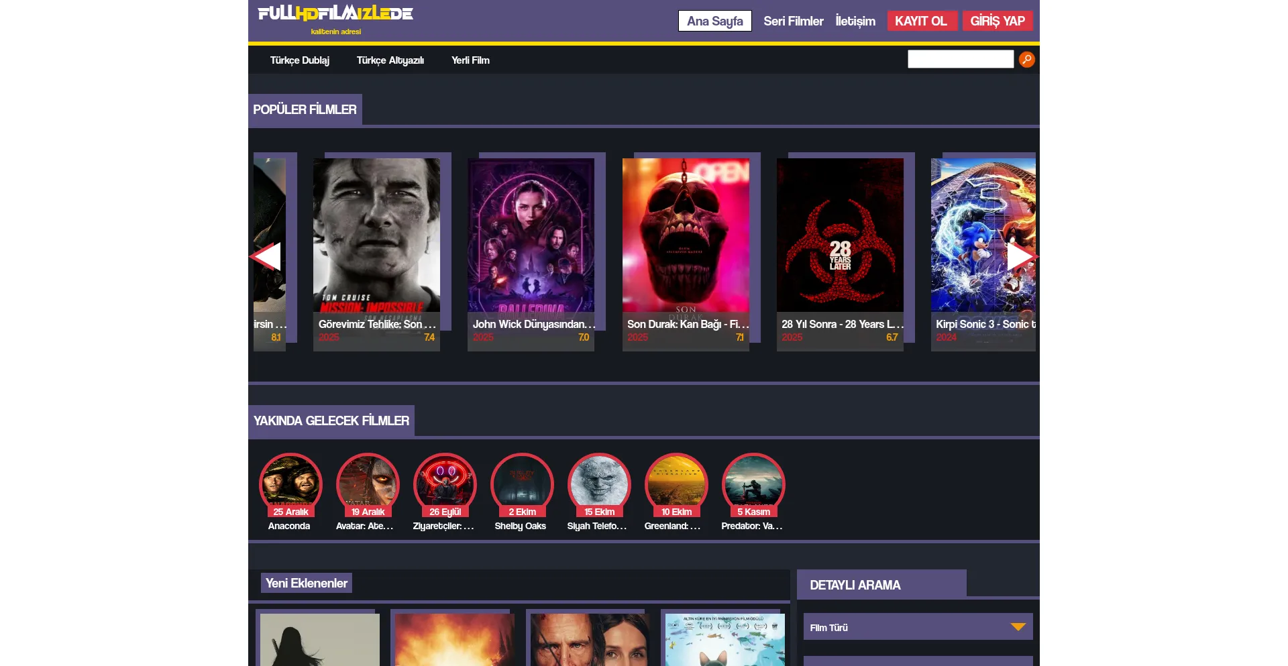Viewport: 1288px width, 666px height.
Task: Click the right carousel arrow
Action: pyautogui.click(x=1021, y=256)
